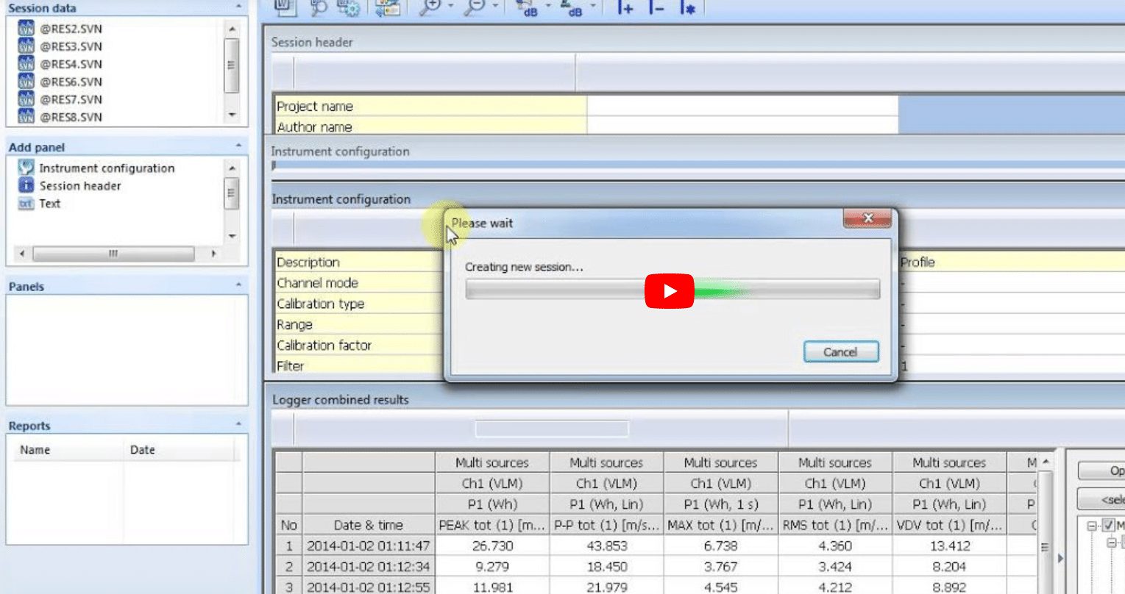
Task: Click the zoom out magnifier icon
Action: [475, 7]
